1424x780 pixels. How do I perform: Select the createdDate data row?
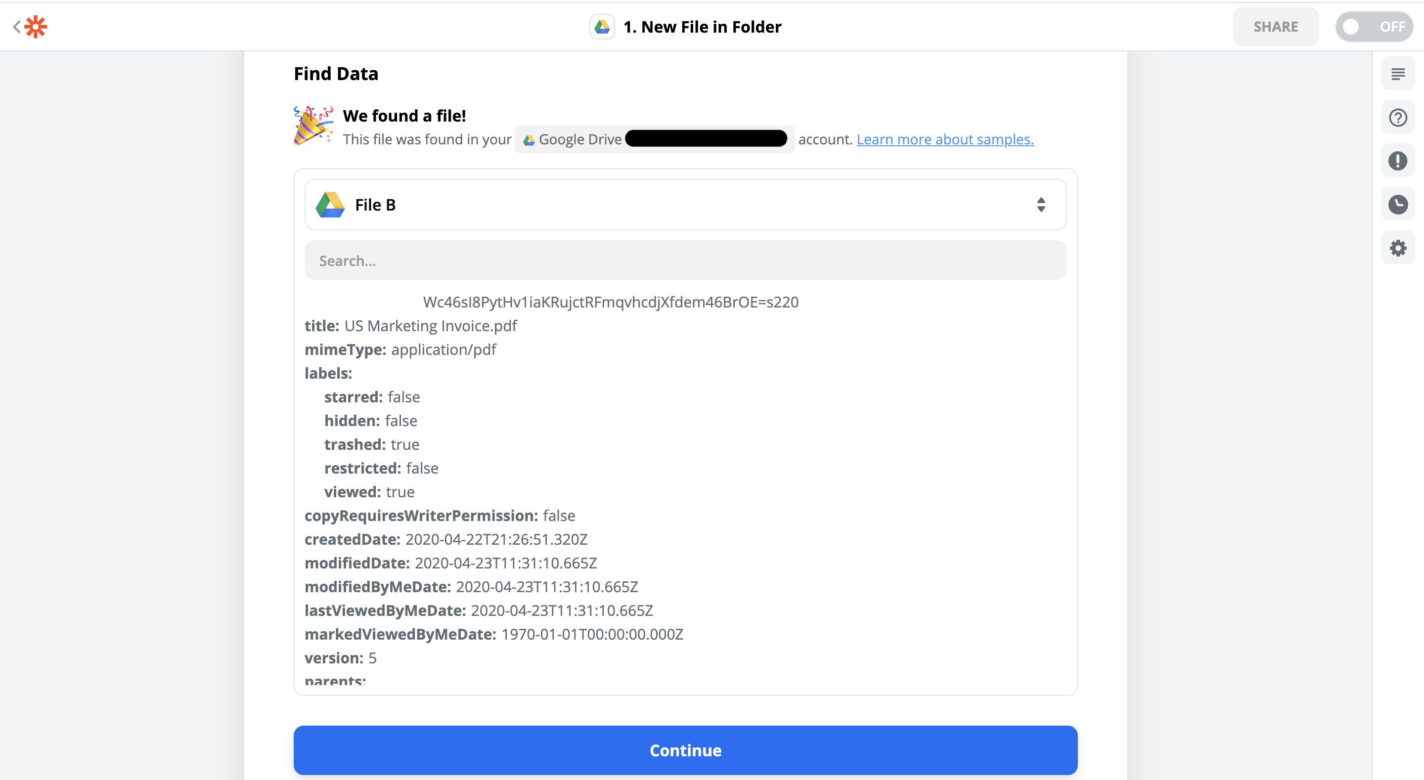pyautogui.click(x=445, y=539)
